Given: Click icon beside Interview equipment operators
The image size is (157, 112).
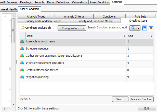Looking at the screenshot, I should 22,63.
